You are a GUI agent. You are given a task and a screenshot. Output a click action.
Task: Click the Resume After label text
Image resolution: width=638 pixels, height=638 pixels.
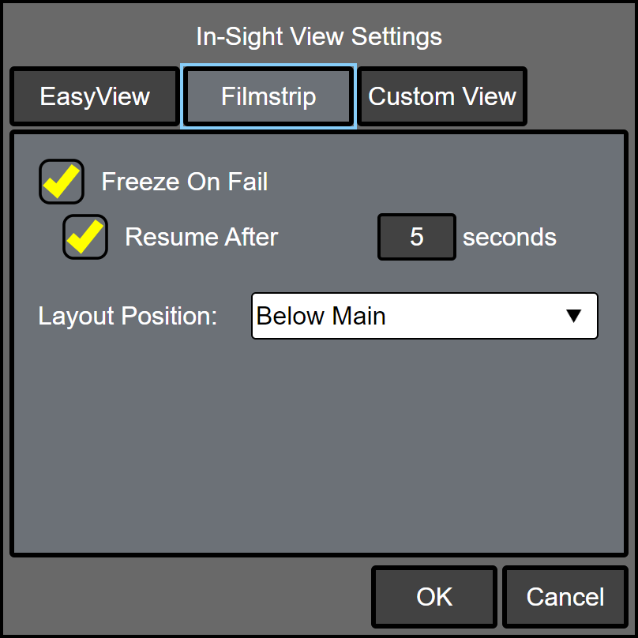pos(201,237)
